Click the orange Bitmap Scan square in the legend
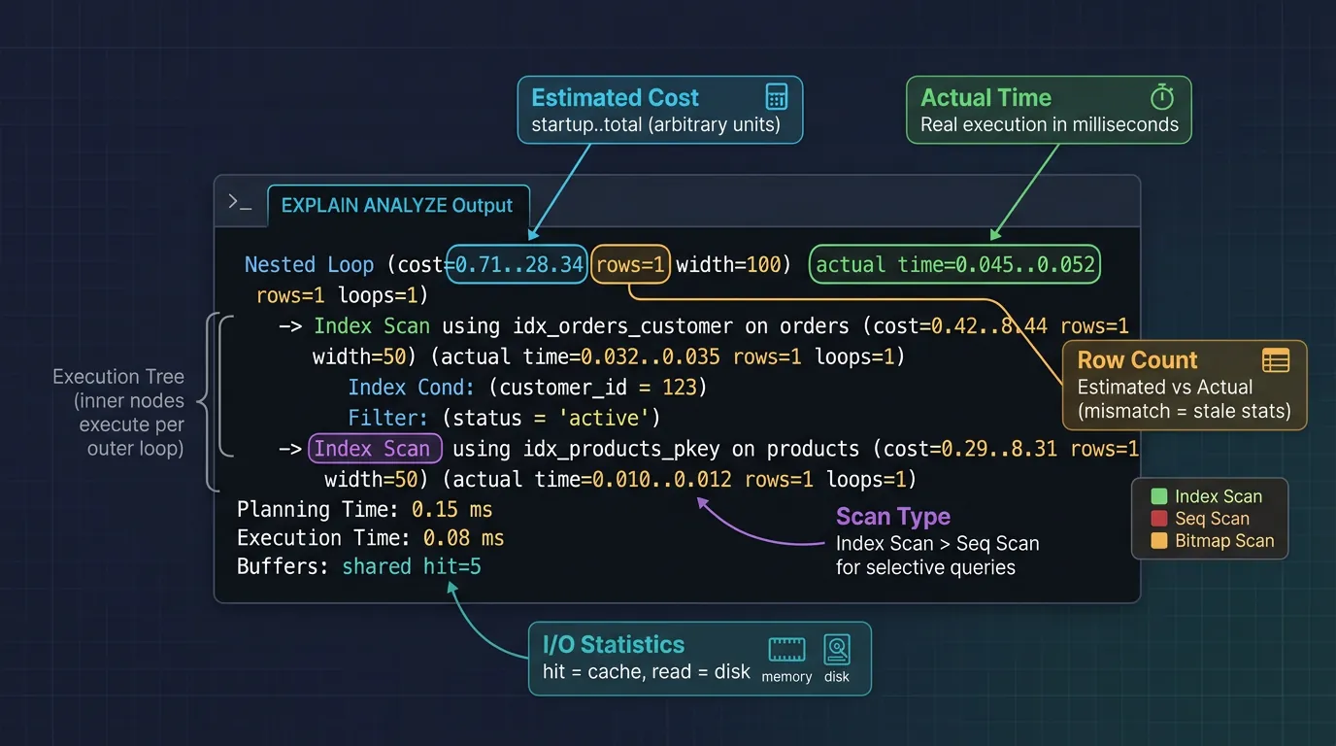This screenshot has width=1336, height=746. point(1161,540)
